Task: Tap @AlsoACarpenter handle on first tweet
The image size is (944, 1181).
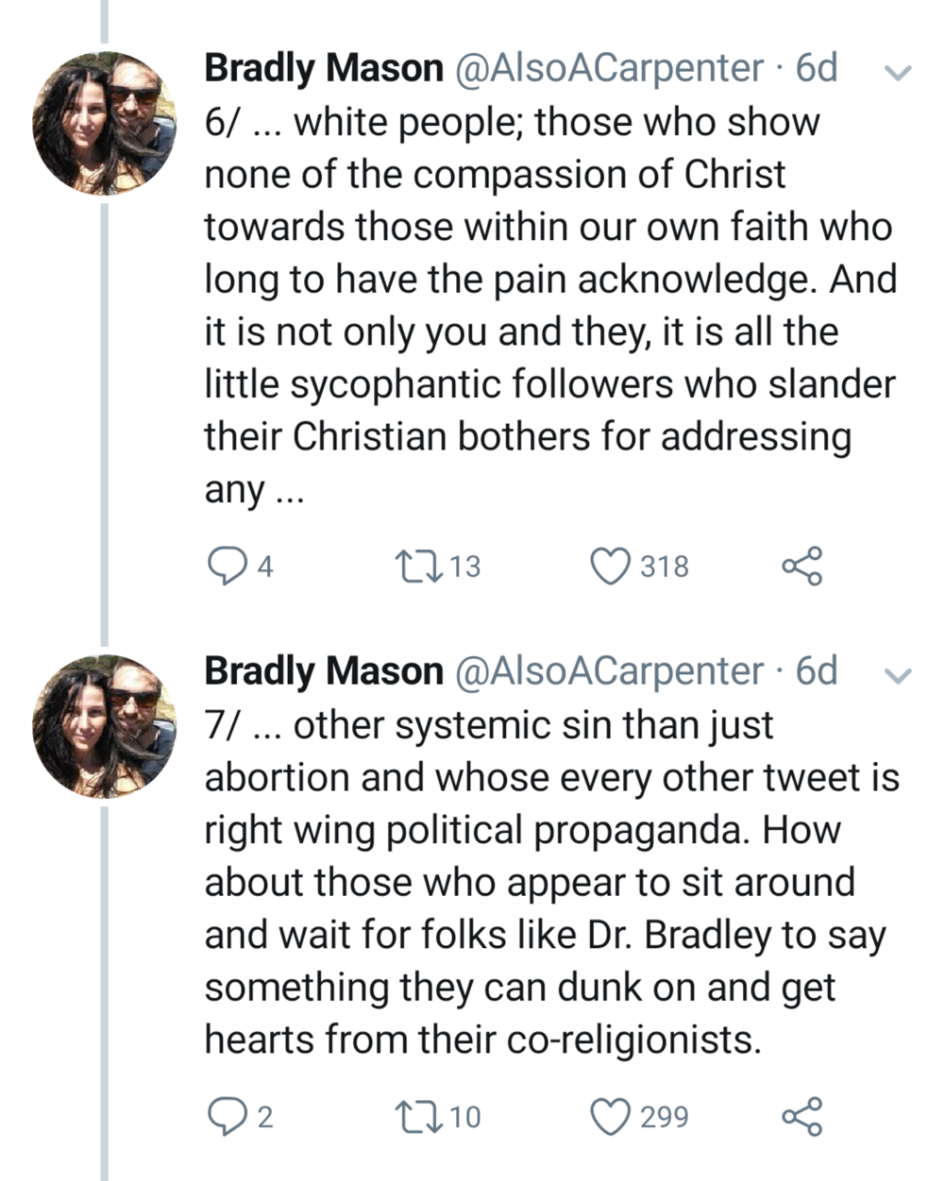Action: [610, 69]
